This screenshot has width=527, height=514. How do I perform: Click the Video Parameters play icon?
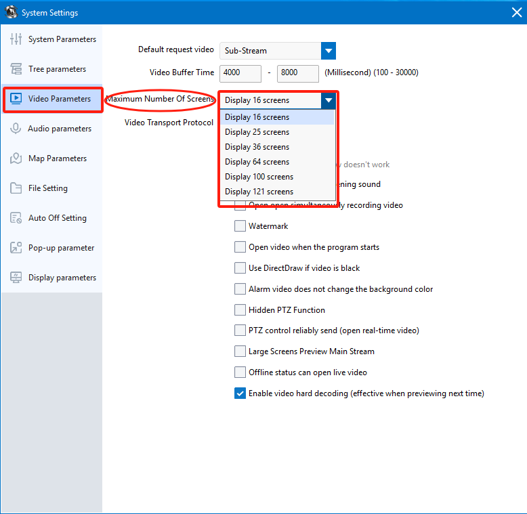(x=16, y=98)
